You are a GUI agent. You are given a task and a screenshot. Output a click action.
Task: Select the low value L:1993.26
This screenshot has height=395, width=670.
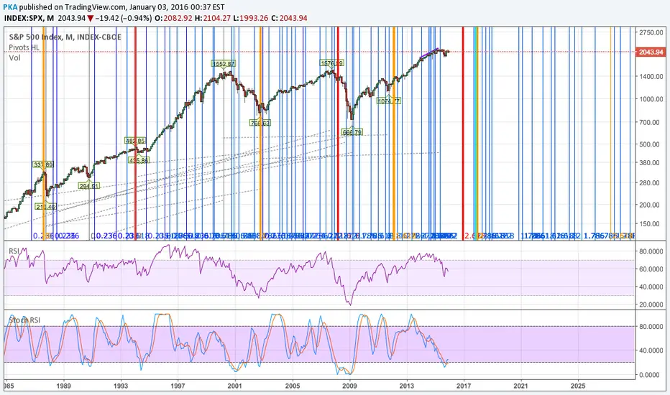point(250,19)
